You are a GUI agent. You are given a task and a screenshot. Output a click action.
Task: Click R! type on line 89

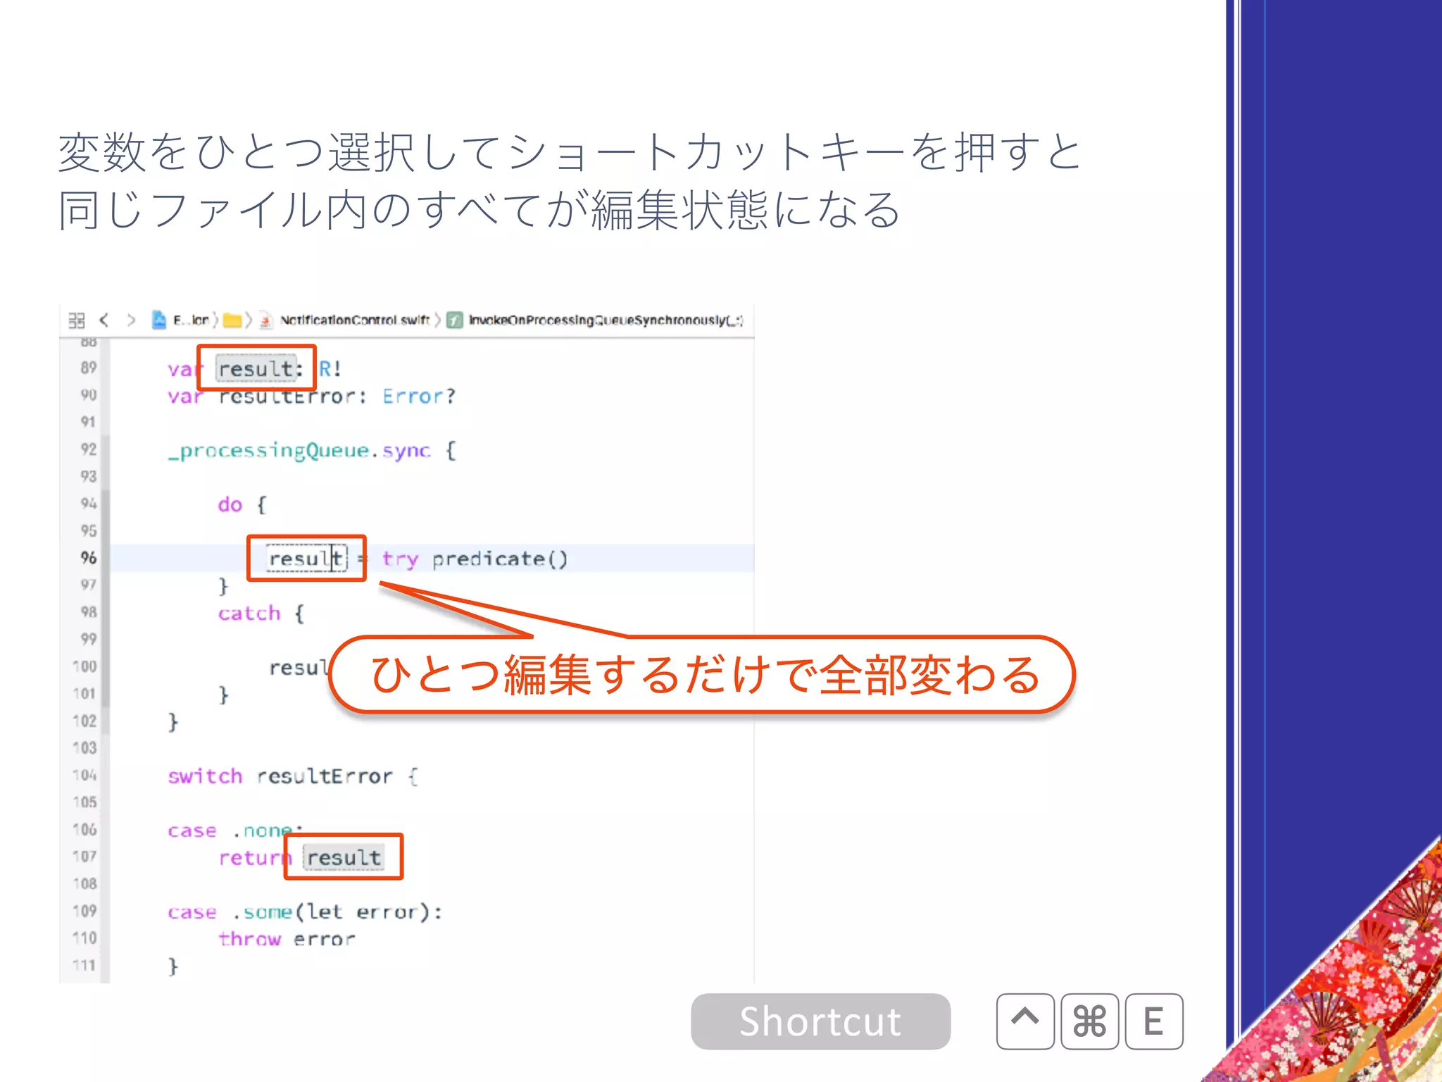point(330,368)
